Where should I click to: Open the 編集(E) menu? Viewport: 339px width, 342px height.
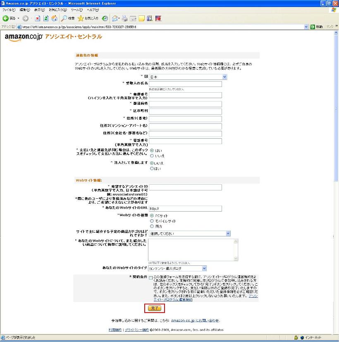click(x=25, y=10)
